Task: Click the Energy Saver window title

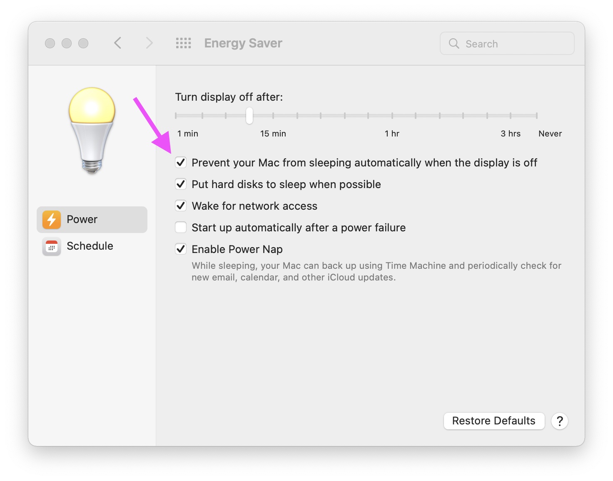Action: point(243,43)
